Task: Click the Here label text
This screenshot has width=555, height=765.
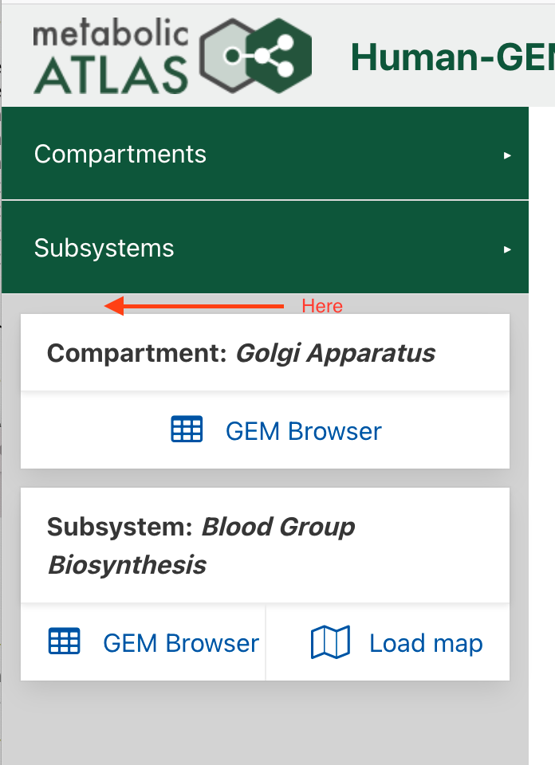Action: tap(322, 305)
